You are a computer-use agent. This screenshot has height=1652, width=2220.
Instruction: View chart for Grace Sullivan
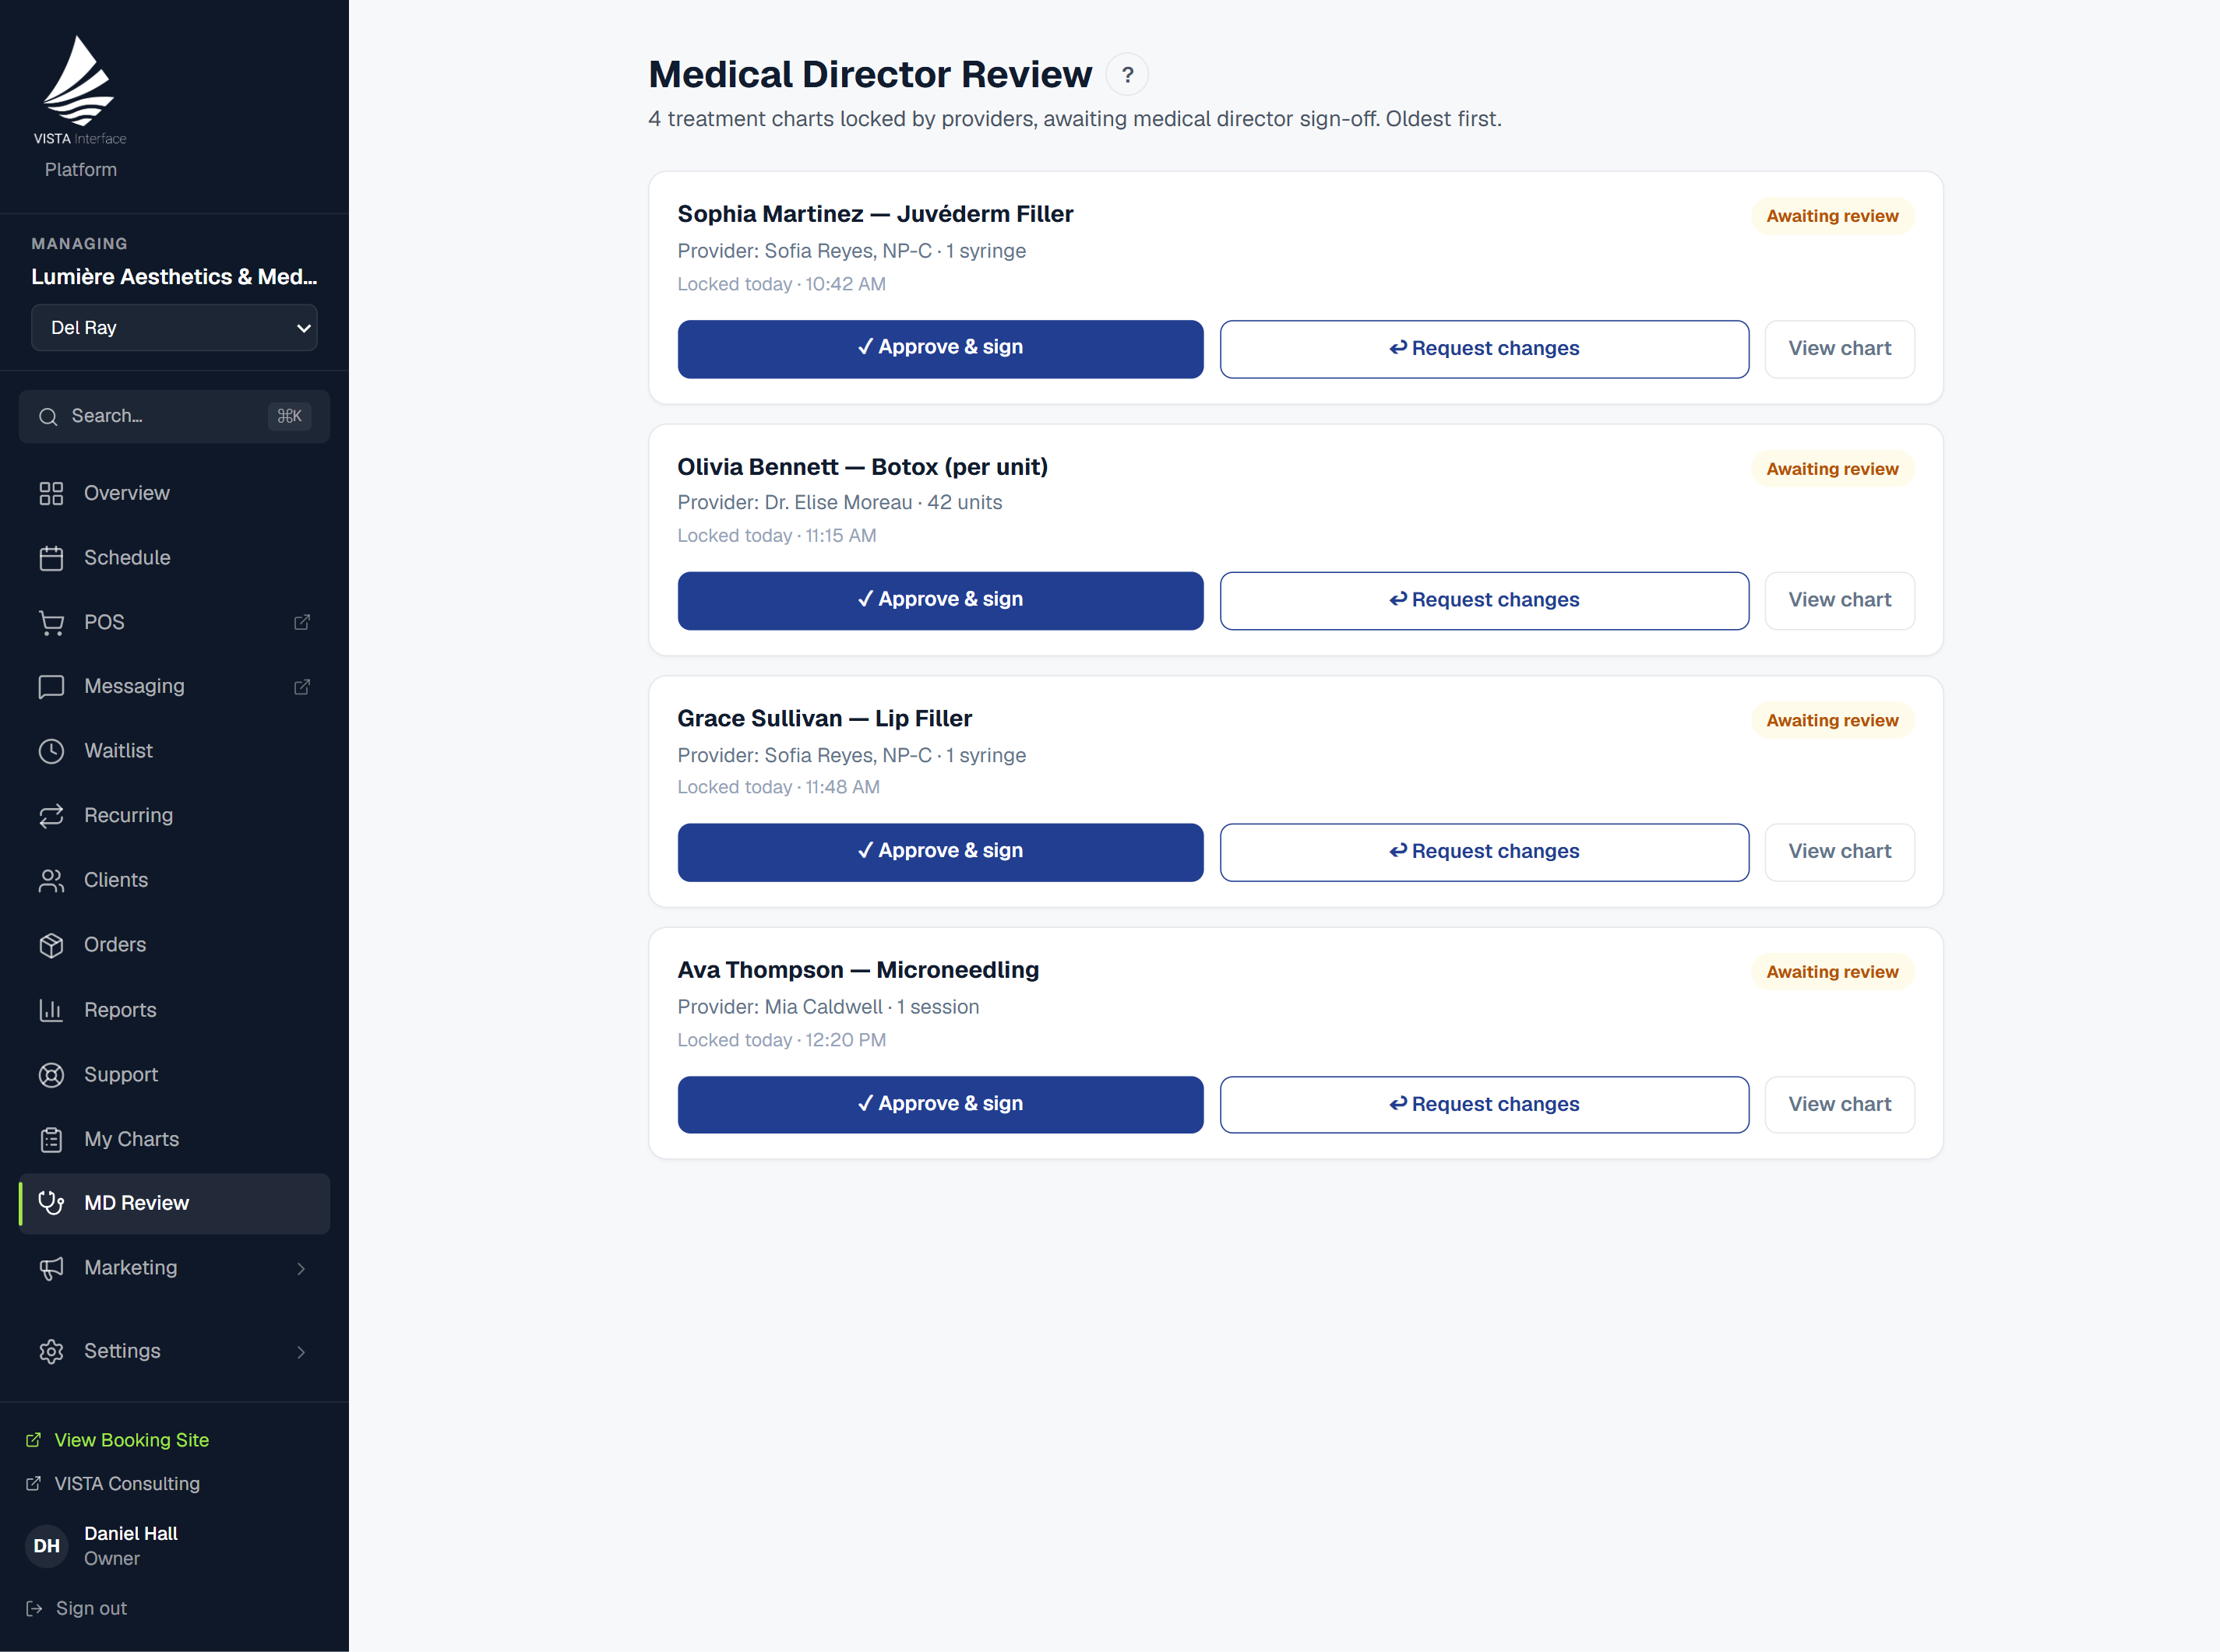(1839, 851)
